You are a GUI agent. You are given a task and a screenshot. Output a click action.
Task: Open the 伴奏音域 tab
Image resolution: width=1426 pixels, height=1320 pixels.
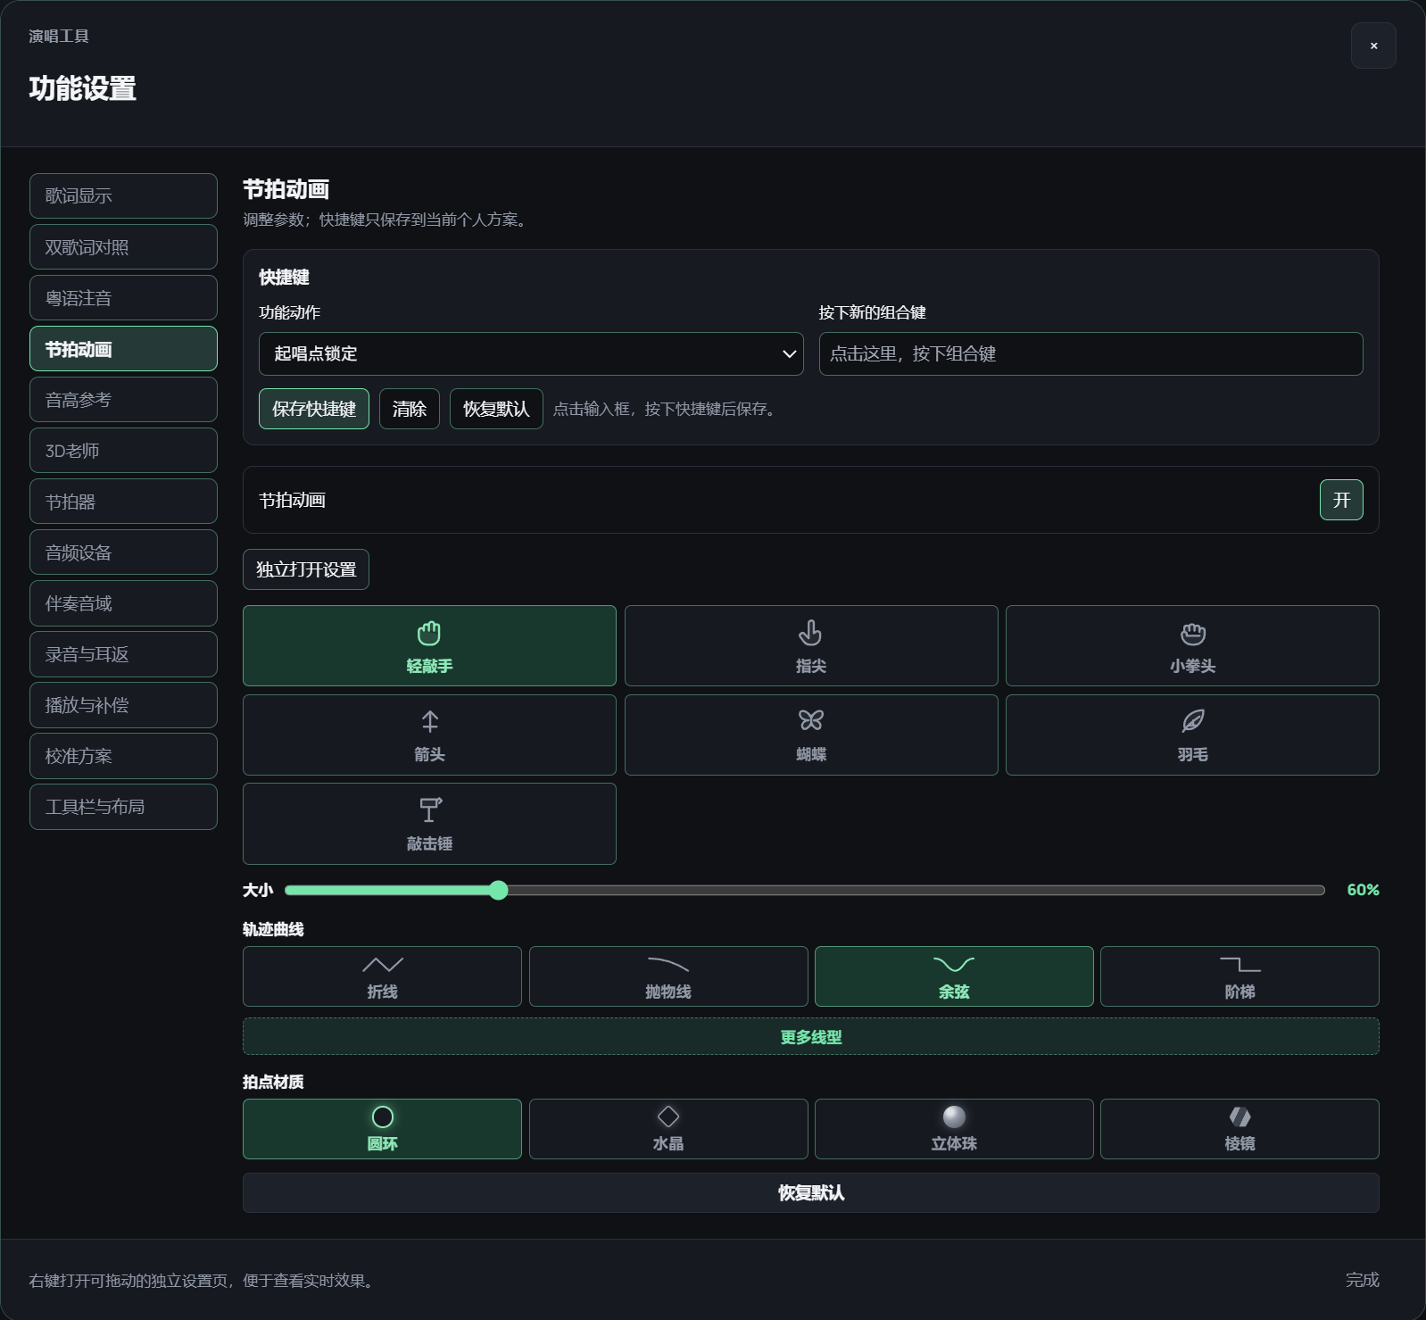123,603
